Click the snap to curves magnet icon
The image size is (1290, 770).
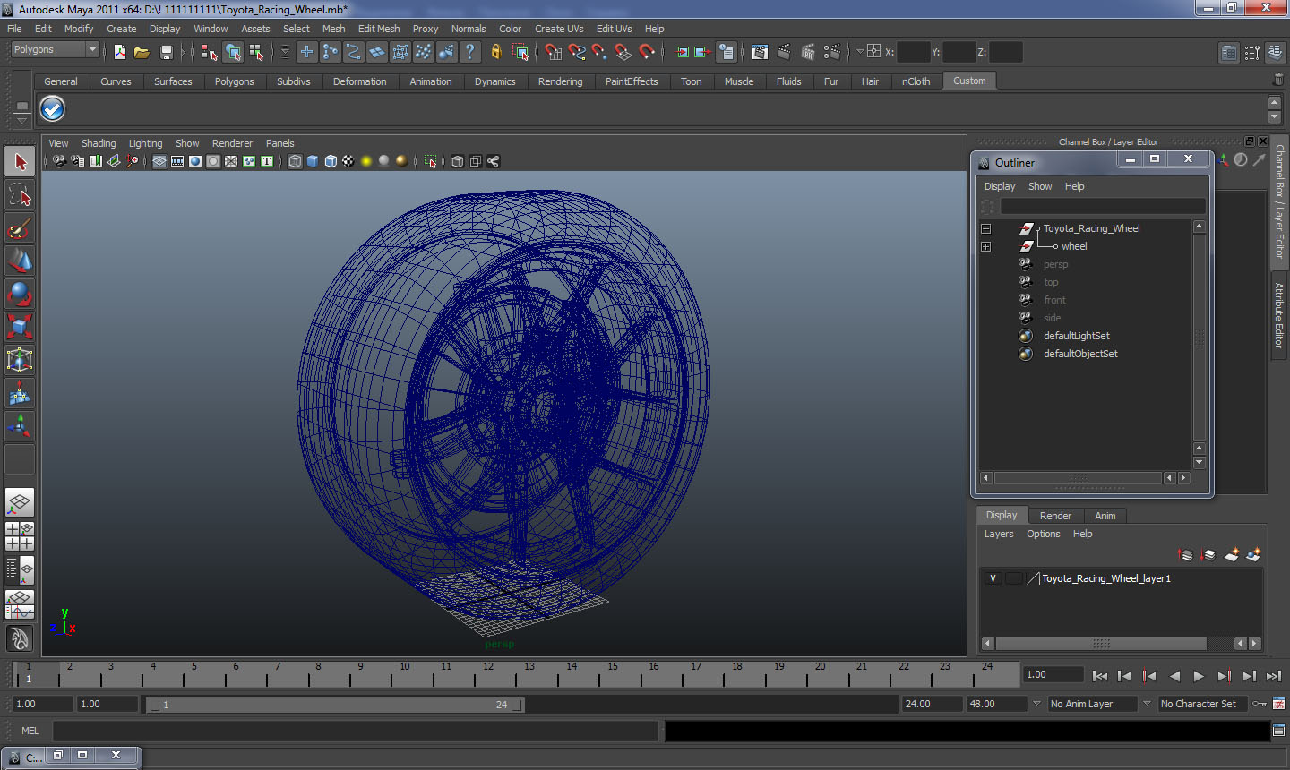click(577, 52)
